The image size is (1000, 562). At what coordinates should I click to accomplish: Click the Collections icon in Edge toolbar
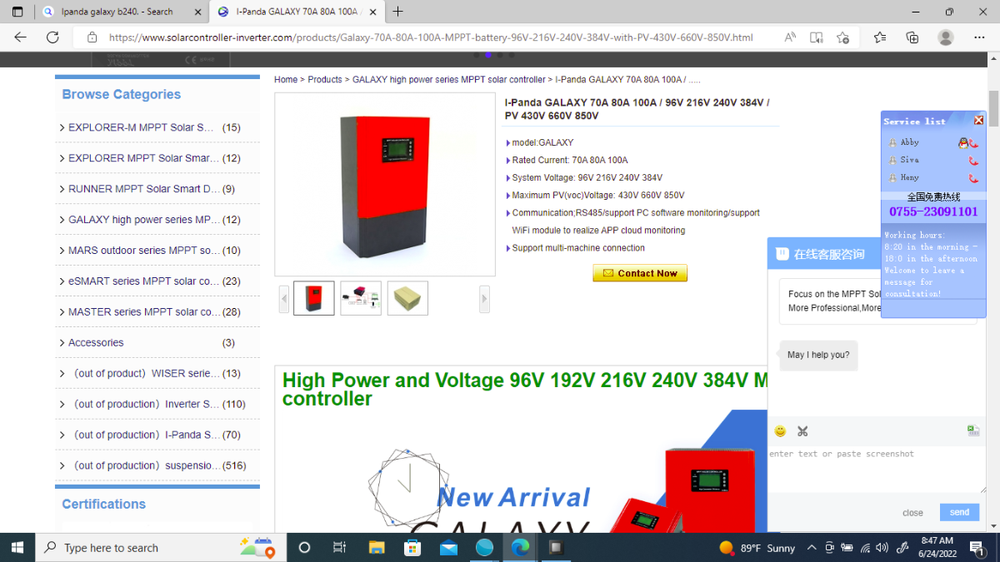click(912, 37)
